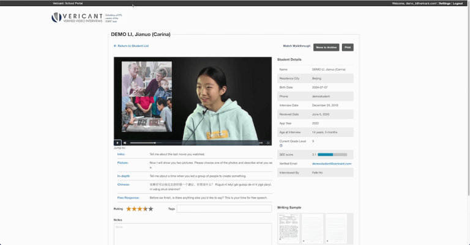Click the Print button
This screenshot has height=245, width=470.
coord(348,47)
